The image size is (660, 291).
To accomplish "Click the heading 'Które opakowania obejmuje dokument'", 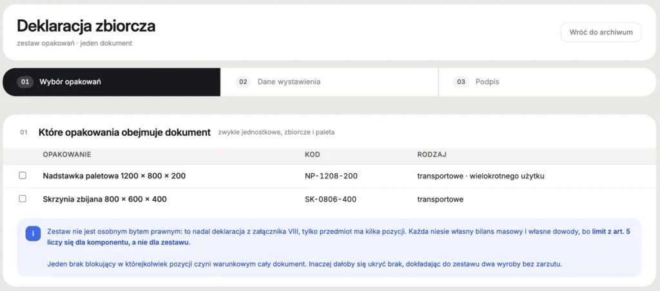I will point(124,133).
